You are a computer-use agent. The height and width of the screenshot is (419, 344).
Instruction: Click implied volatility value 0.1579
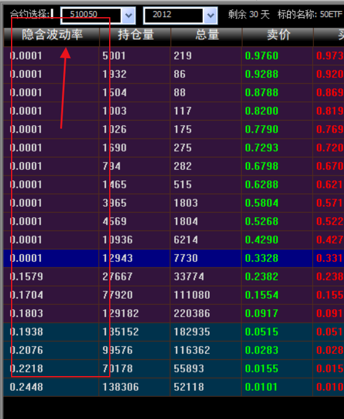click(26, 277)
